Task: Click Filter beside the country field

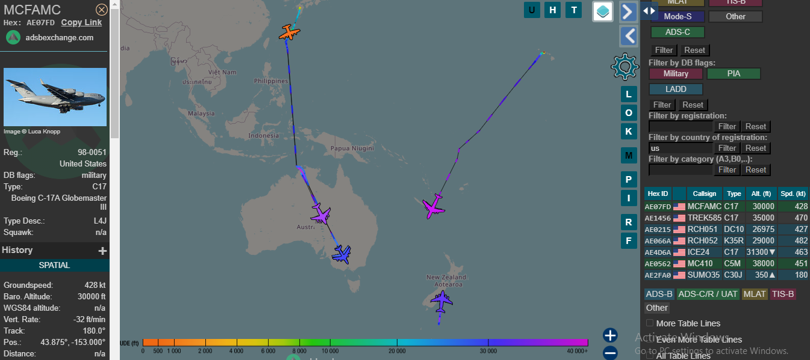Action: point(727,148)
